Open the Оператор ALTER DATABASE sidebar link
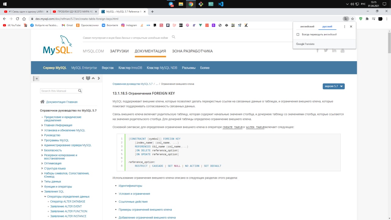This screenshot has width=391, height=220. tap(68, 202)
